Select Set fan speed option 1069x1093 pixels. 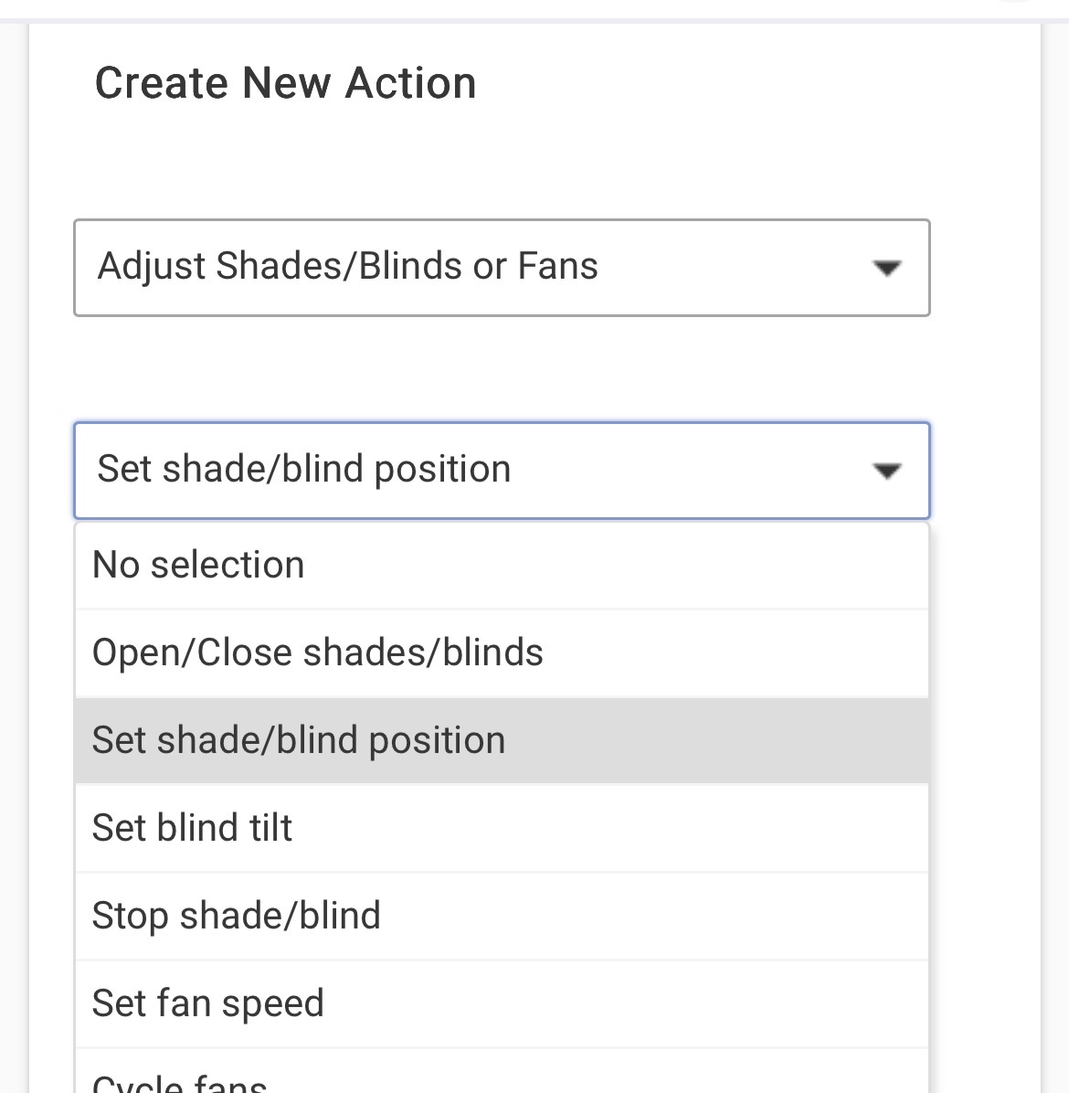click(208, 1003)
